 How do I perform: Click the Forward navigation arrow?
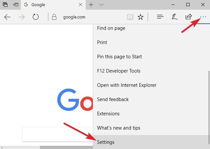(x=22, y=17)
